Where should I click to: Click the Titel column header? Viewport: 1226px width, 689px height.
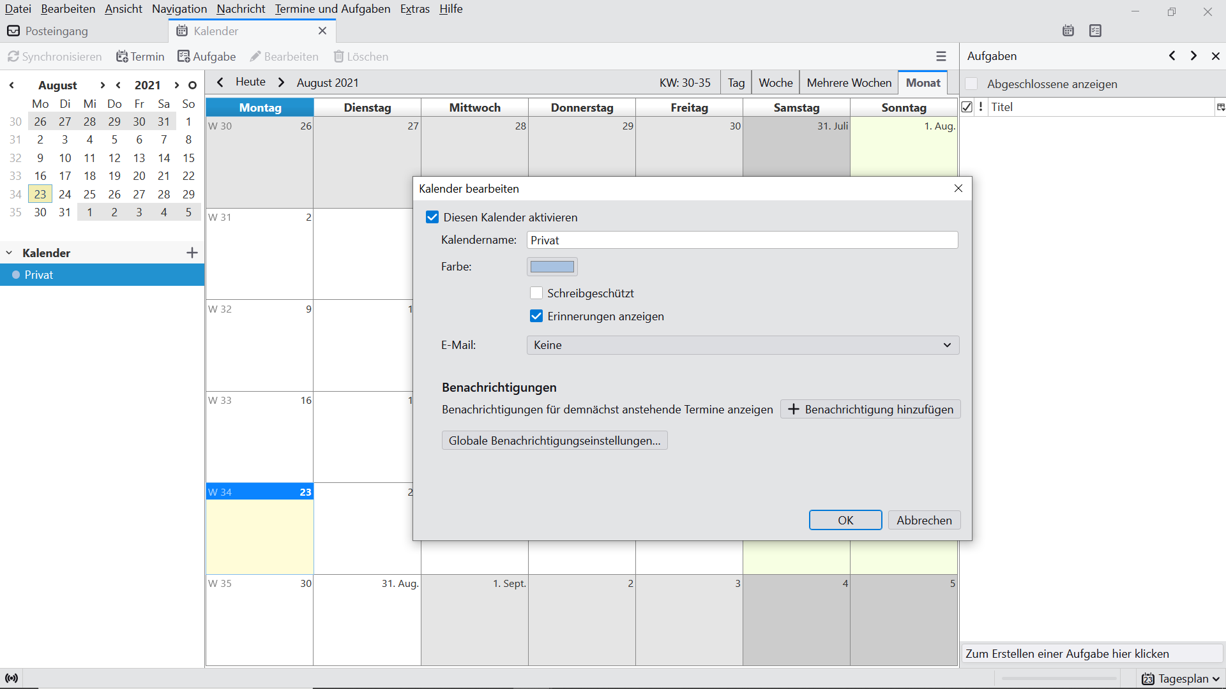pyautogui.click(x=1101, y=107)
